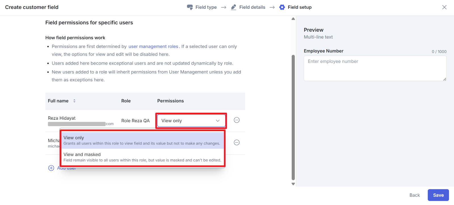The image size is (454, 205).
Task: Click the Back button
Action: pos(415,195)
